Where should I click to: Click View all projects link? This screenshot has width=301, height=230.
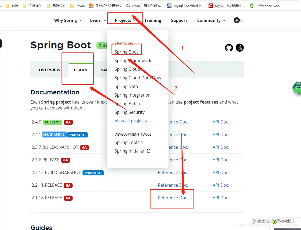pyautogui.click(x=131, y=121)
